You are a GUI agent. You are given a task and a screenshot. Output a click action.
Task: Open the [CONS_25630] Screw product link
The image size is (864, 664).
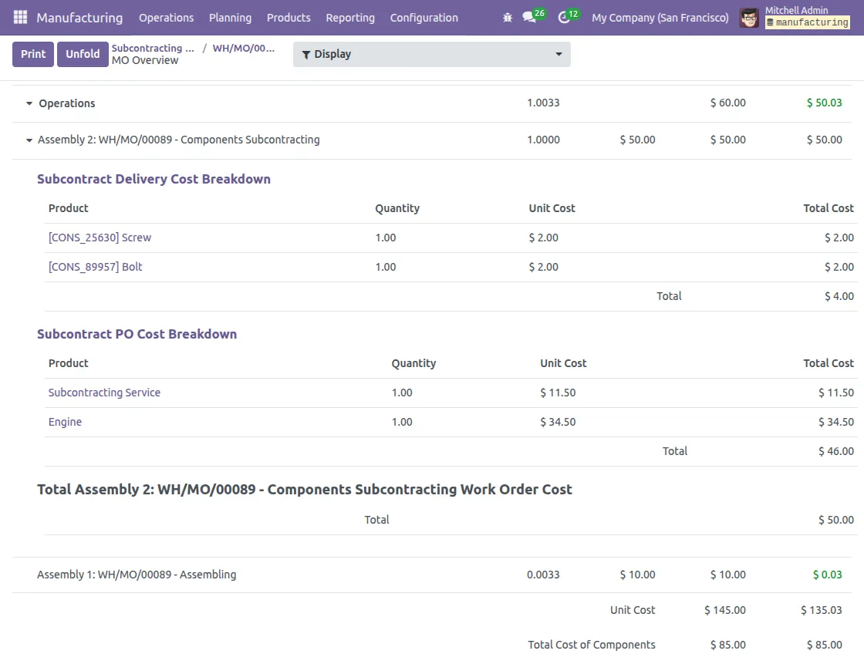coord(100,237)
